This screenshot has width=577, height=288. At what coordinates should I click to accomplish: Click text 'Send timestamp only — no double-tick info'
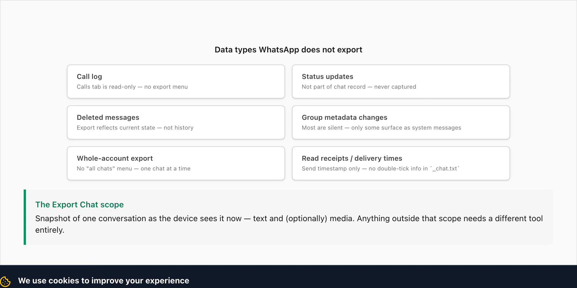361,168
